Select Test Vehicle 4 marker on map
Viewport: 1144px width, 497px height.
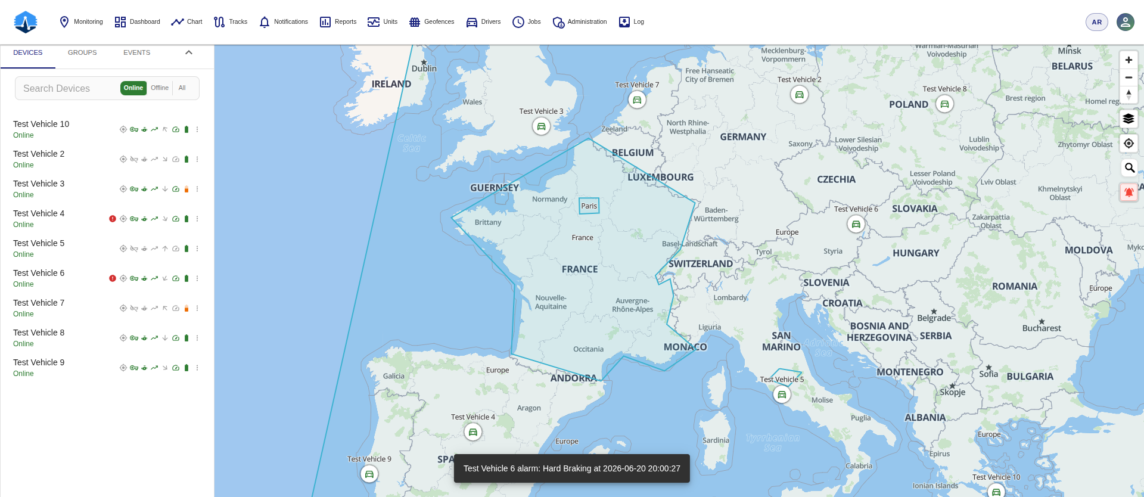tap(472, 432)
